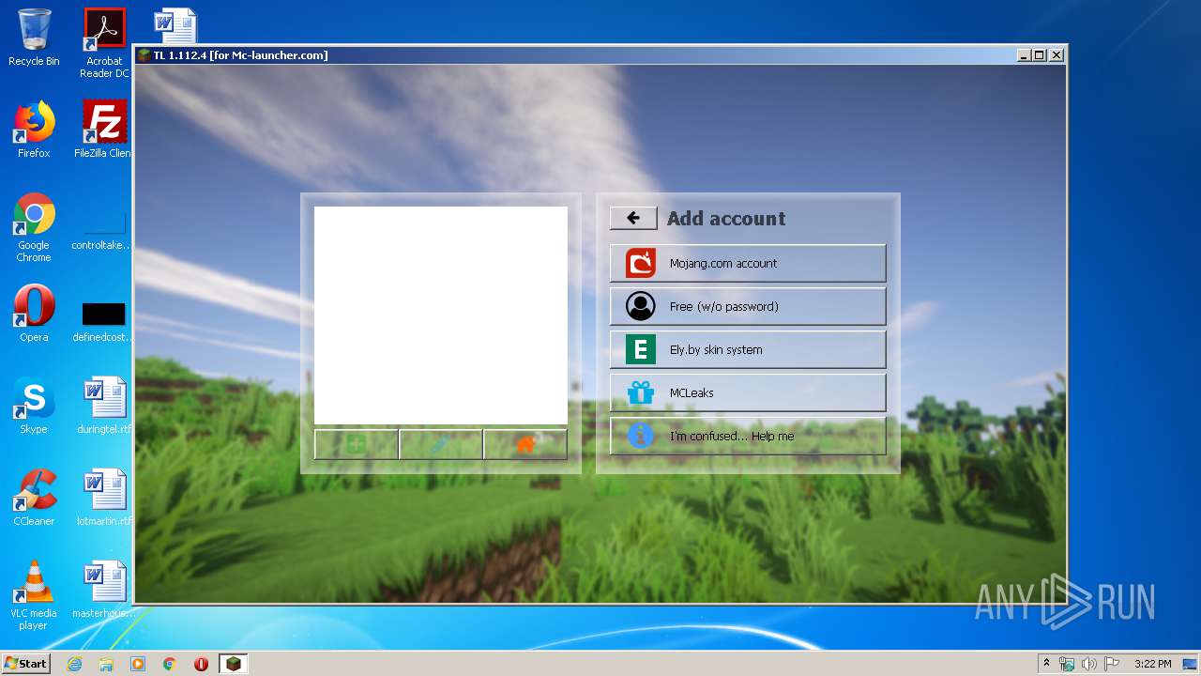The height and width of the screenshot is (676, 1201).
Task: Select controltake... desktop file
Action: tap(102, 232)
